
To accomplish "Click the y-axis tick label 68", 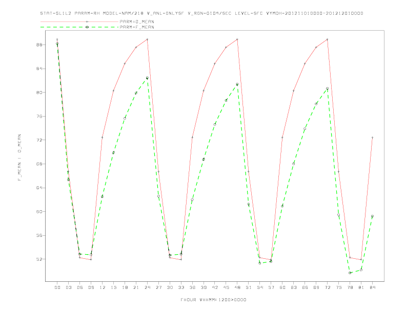I will pyautogui.click(x=39, y=164).
